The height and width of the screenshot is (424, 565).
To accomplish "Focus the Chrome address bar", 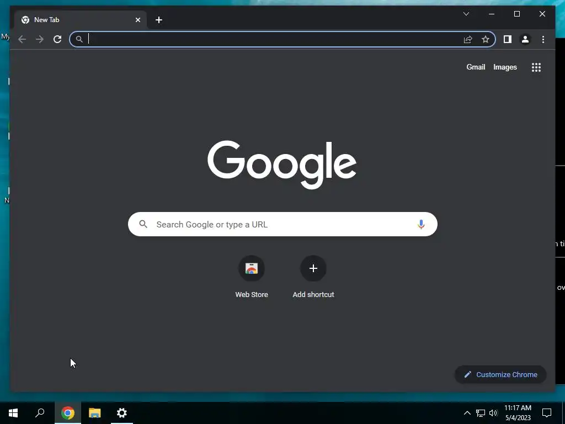I will click(x=282, y=39).
